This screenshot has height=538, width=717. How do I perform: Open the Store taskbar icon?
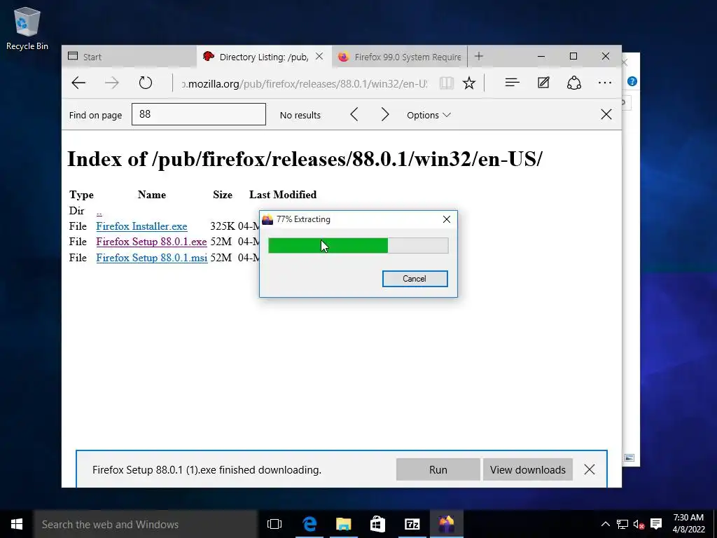(377, 524)
